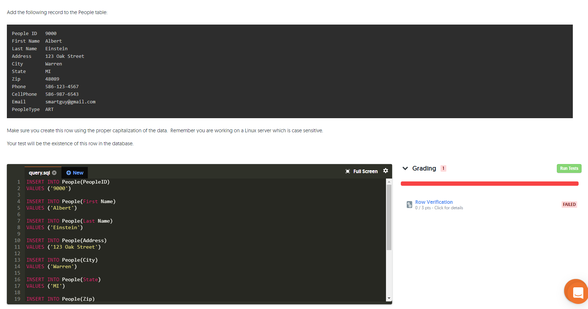This screenshot has height=309, width=588.
Task: Click gutter line number 12
Action: [x=17, y=253]
